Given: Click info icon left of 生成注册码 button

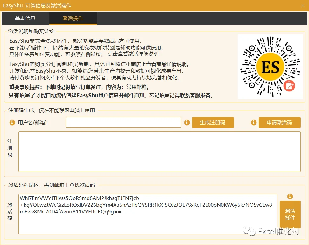Looking at the screenshot, I should (187, 122).
